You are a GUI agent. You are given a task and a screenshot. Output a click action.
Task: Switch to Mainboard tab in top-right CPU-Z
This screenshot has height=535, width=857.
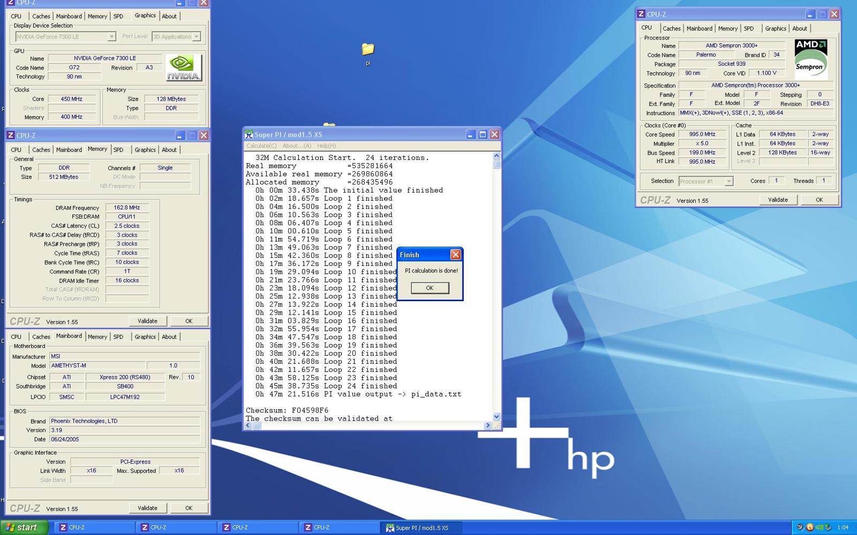pos(700,28)
